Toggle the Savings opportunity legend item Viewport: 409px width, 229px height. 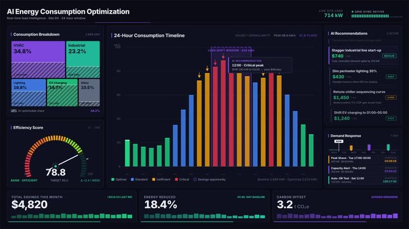pos(210,179)
